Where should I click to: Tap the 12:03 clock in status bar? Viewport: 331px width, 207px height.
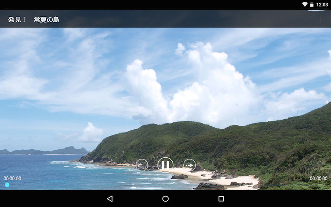(322, 5)
